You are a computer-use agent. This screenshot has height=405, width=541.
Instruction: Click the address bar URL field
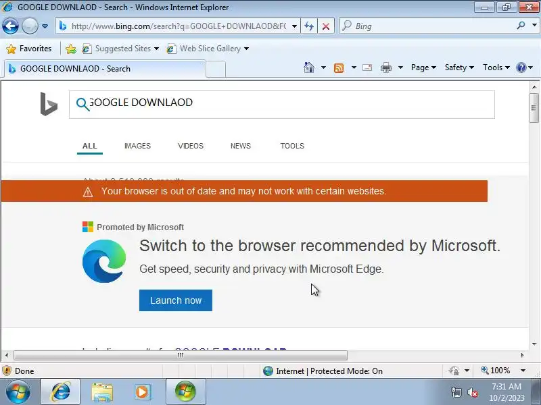point(178,26)
